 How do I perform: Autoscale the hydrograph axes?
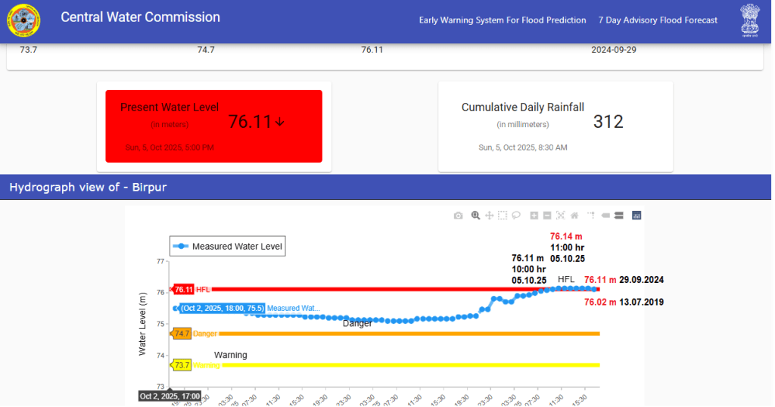coord(561,216)
